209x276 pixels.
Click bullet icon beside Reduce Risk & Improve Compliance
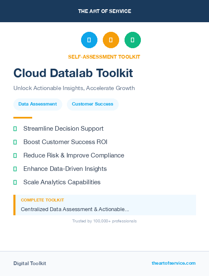click(15, 156)
